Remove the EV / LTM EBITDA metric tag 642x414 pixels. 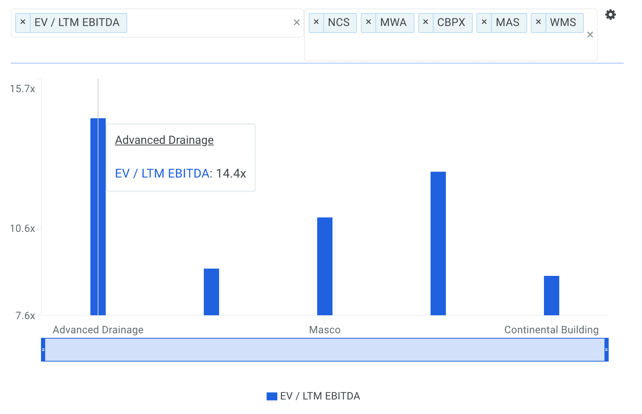pos(23,23)
